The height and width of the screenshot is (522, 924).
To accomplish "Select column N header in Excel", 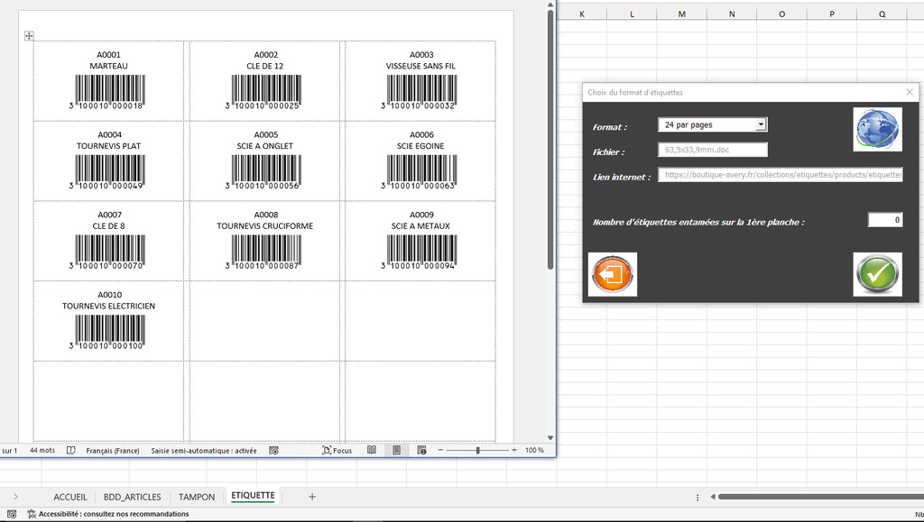I will pos(732,14).
